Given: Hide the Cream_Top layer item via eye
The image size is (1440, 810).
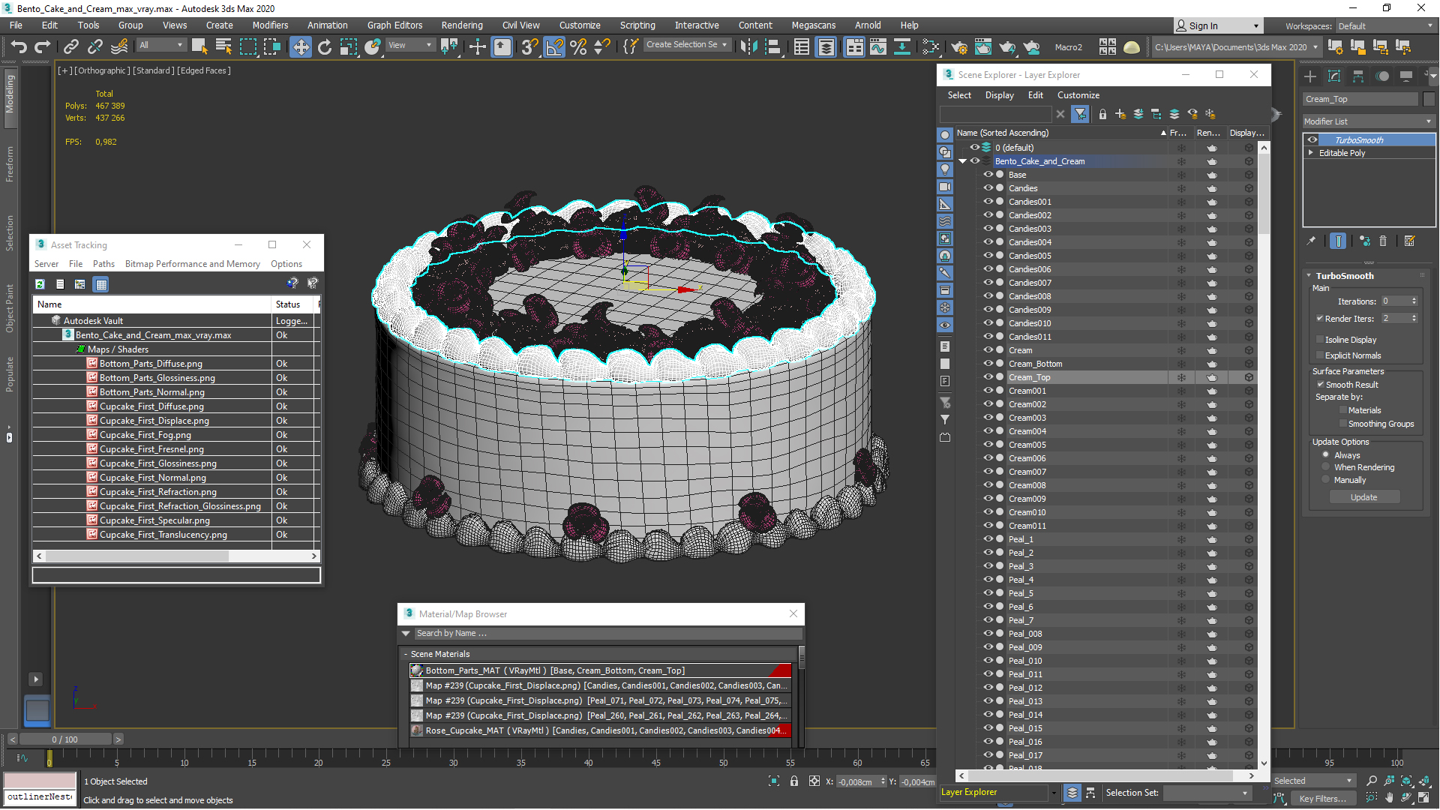Looking at the screenshot, I should (x=988, y=376).
